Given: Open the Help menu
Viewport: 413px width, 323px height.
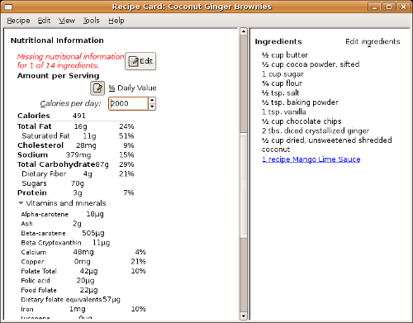Looking at the screenshot, I should [116, 21].
